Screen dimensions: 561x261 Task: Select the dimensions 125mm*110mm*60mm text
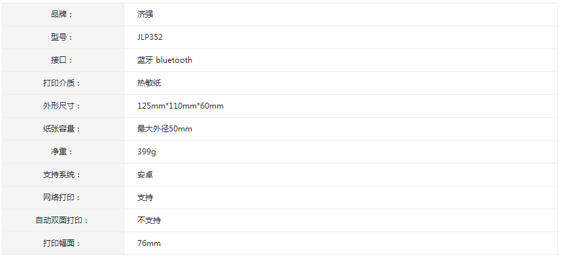pos(180,106)
